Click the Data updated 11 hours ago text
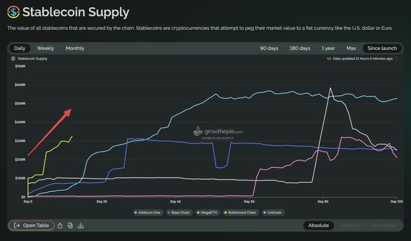This screenshot has width=411, height=241. (363, 59)
